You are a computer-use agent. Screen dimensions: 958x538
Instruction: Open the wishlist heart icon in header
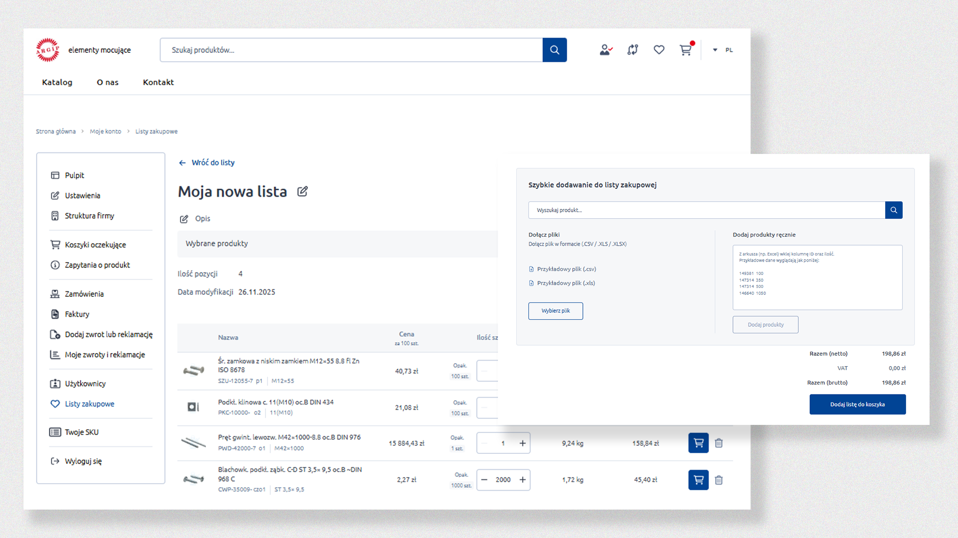[x=659, y=50]
